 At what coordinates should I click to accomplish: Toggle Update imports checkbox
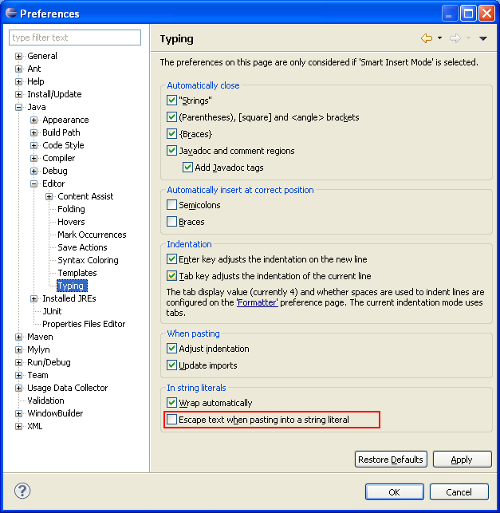coord(171,365)
